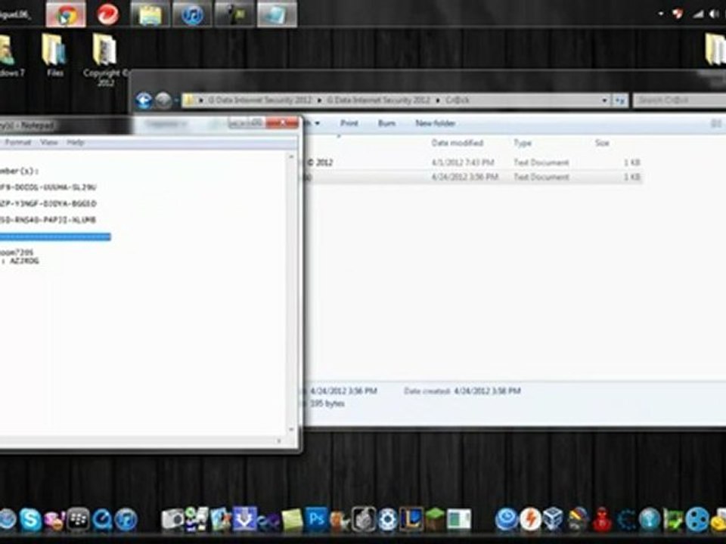Go back in the Explorer window

[x=144, y=100]
